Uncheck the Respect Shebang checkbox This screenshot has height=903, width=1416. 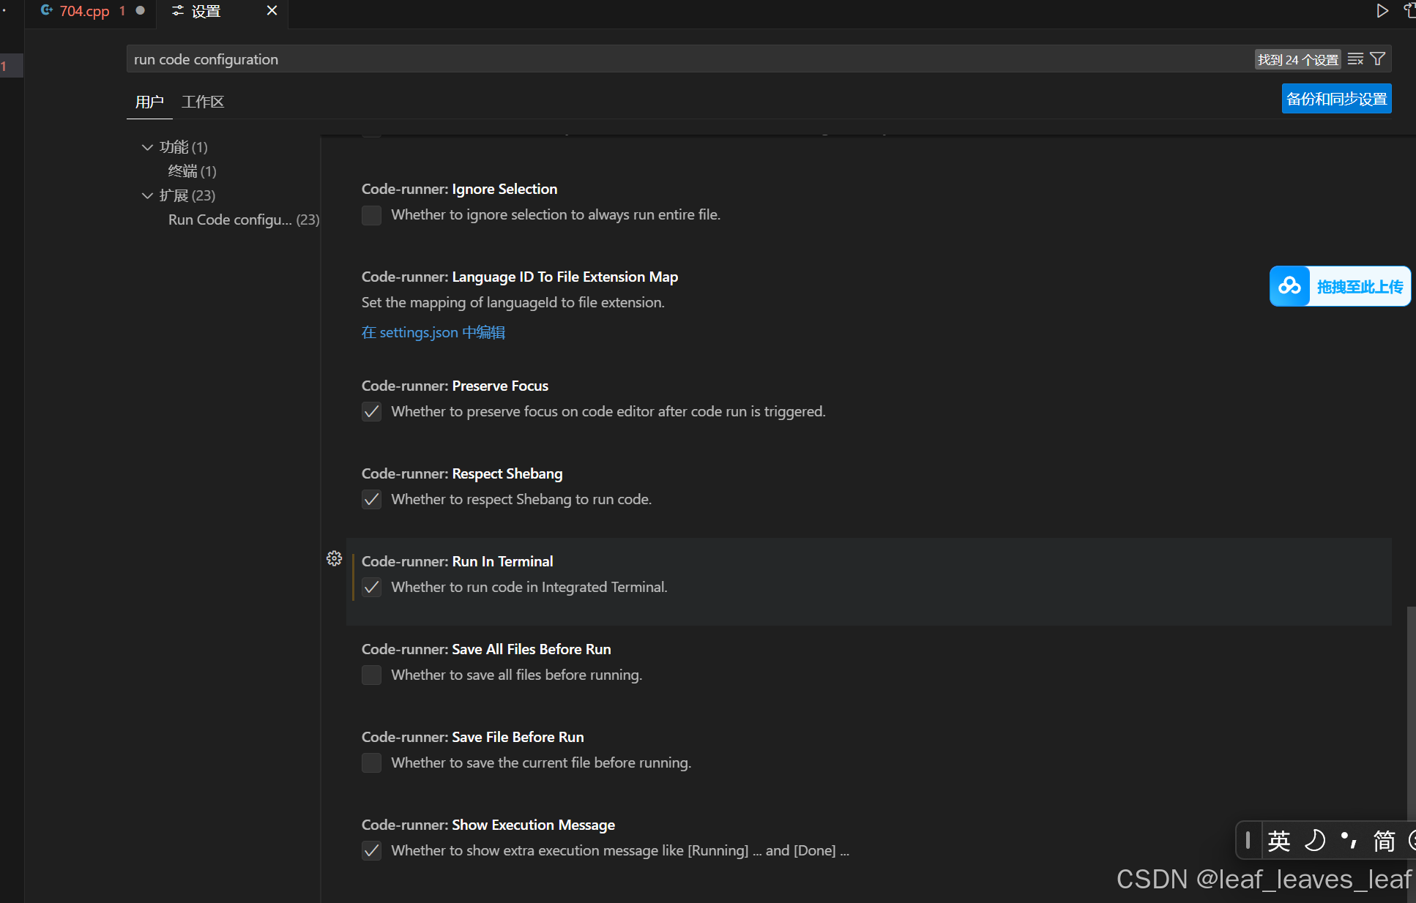372,500
